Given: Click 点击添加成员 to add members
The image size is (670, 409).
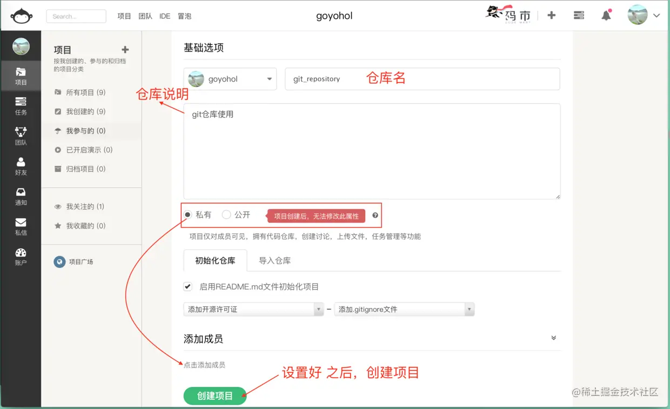Looking at the screenshot, I should pos(204,365).
